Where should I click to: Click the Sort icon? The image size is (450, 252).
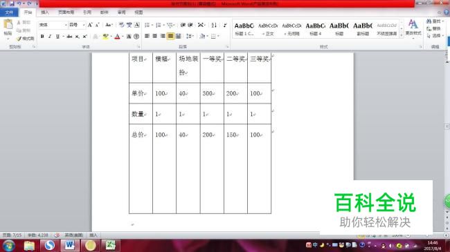click(x=214, y=25)
